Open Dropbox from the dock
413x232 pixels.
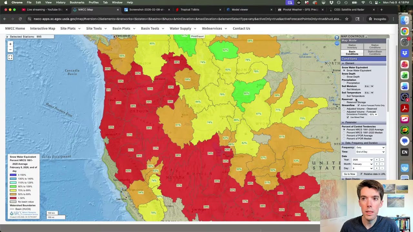coord(405,53)
